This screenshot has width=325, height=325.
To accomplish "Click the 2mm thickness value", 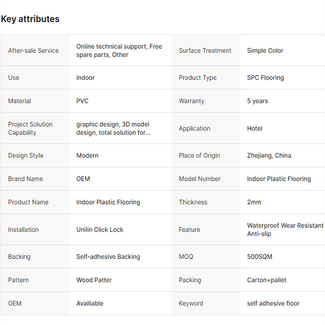I will pos(254,202).
